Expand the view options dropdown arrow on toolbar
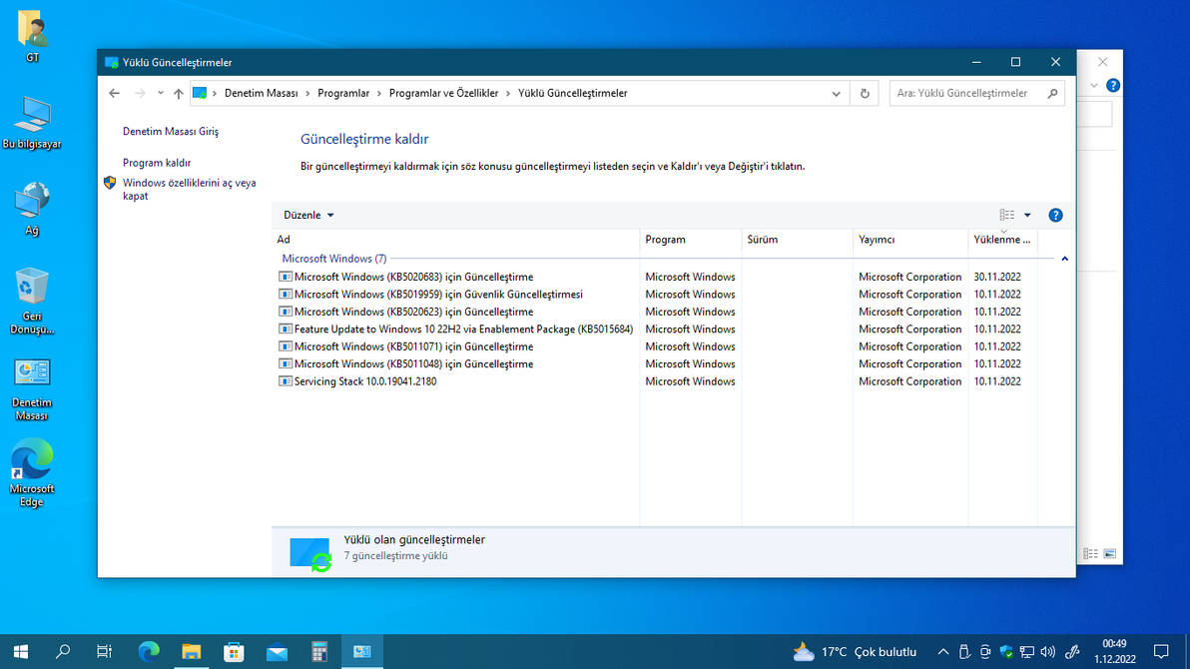This screenshot has width=1190, height=669. [x=1028, y=214]
